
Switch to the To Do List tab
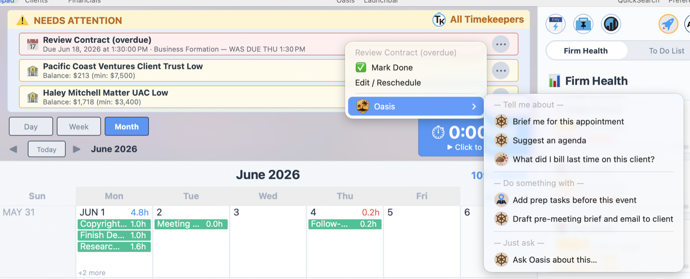(666, 51)
